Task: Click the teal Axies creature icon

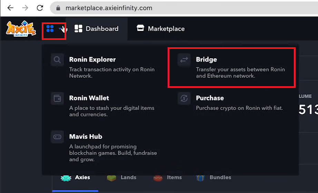Action: [66, 178]
